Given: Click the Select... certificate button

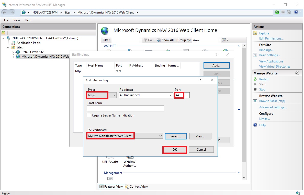Looking at the screenshot, I should coord(176,136).
